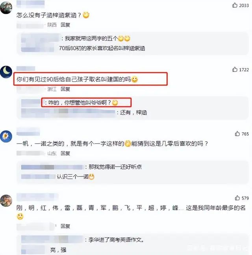
Task: Click the 一帆，一诺之类的 comment text
Action: tap(112, 144)
